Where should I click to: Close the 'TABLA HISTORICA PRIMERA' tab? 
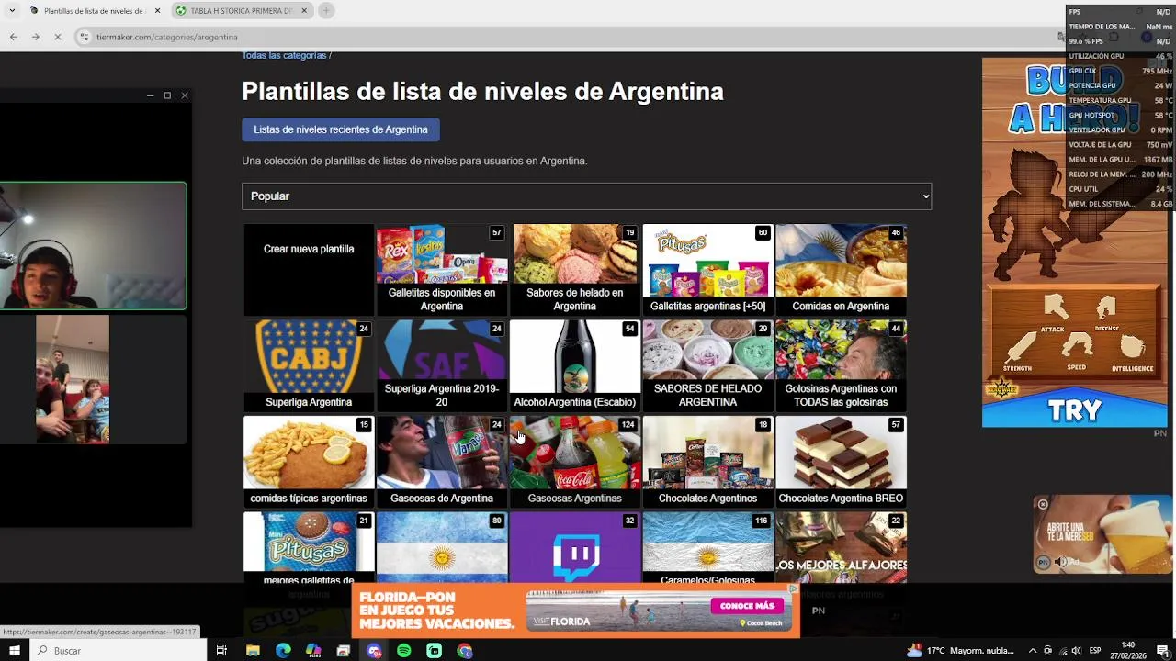tap(304, 10)
